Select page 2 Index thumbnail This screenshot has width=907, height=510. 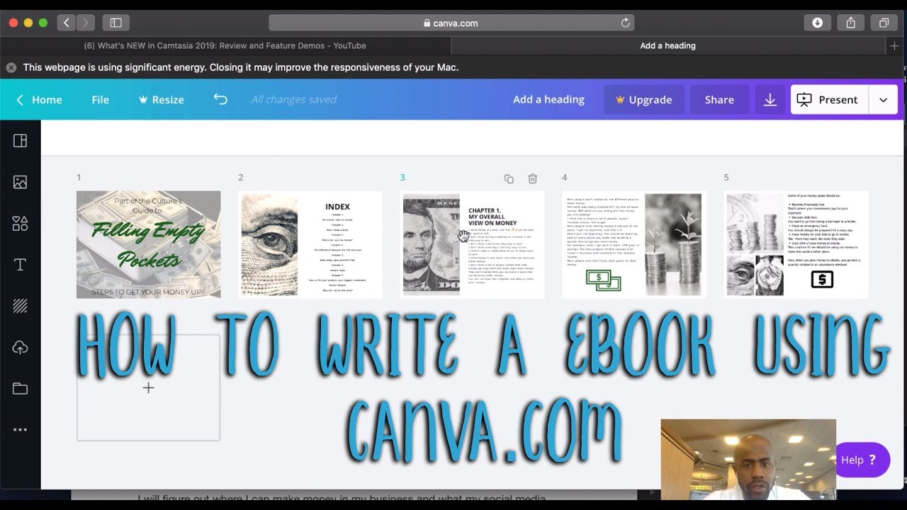pos(310,244)
